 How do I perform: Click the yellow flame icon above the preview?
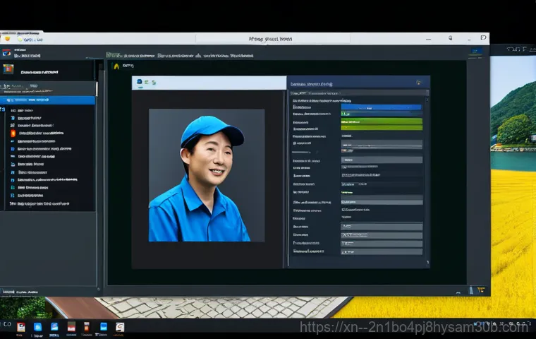(116, 66)
